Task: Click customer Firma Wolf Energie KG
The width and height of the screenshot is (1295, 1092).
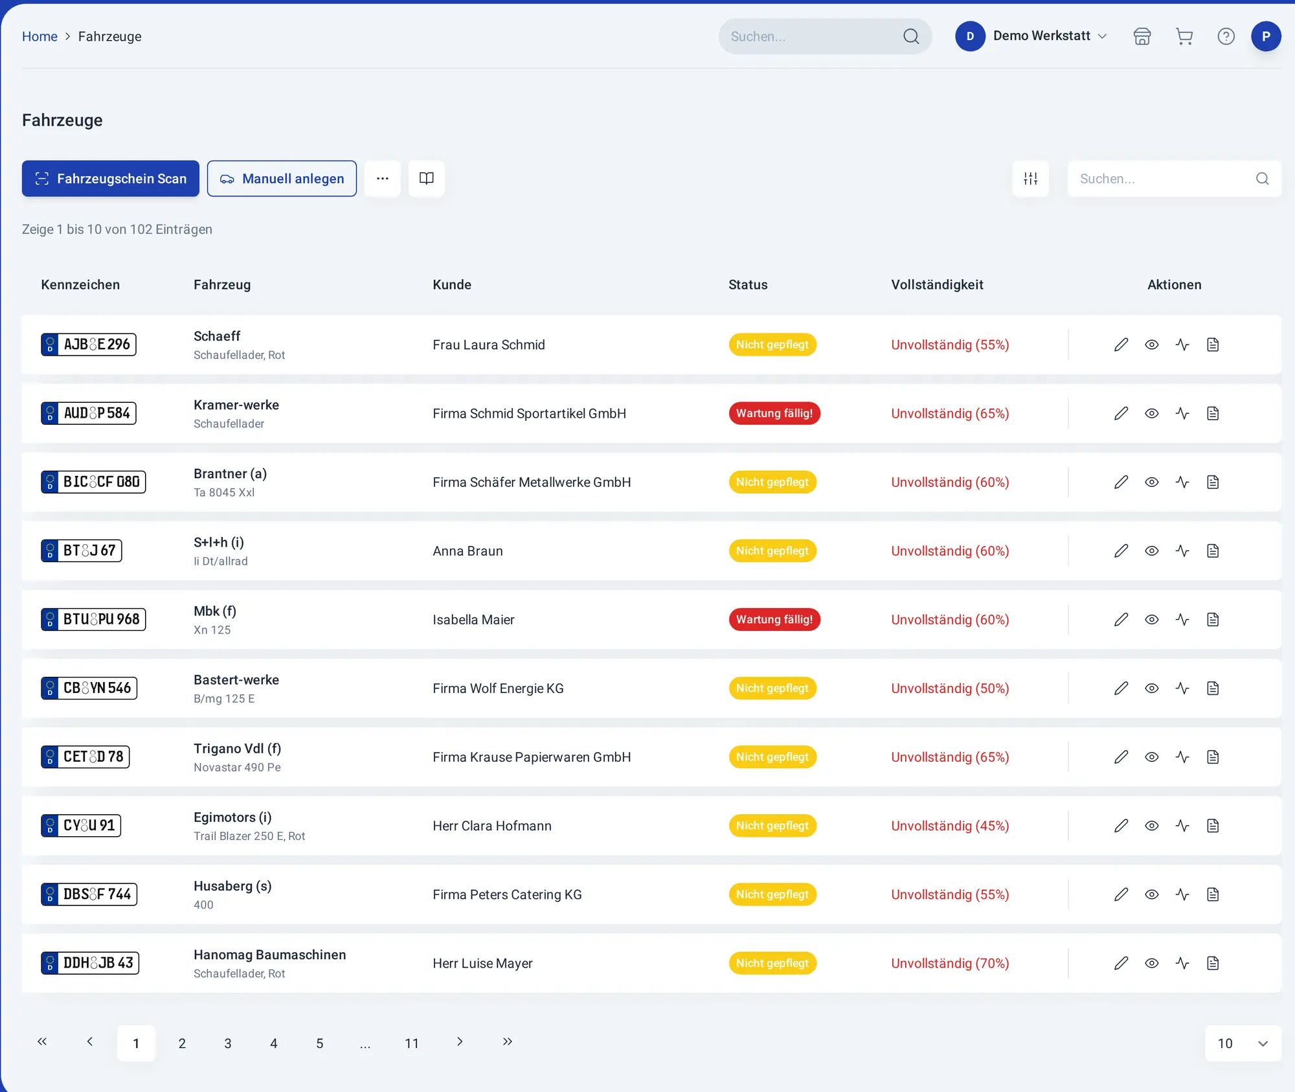Action: 499,688
